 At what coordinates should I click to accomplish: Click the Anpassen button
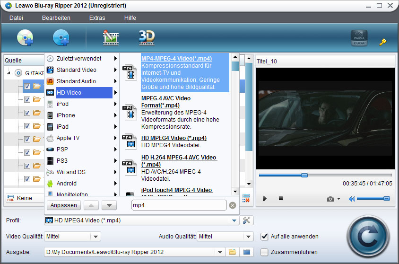pyautogui.click(x=64, y=205)
